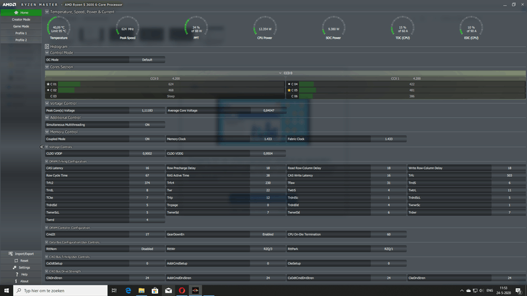Open Import/Export in the sidebar

click(x=21, y=254)
